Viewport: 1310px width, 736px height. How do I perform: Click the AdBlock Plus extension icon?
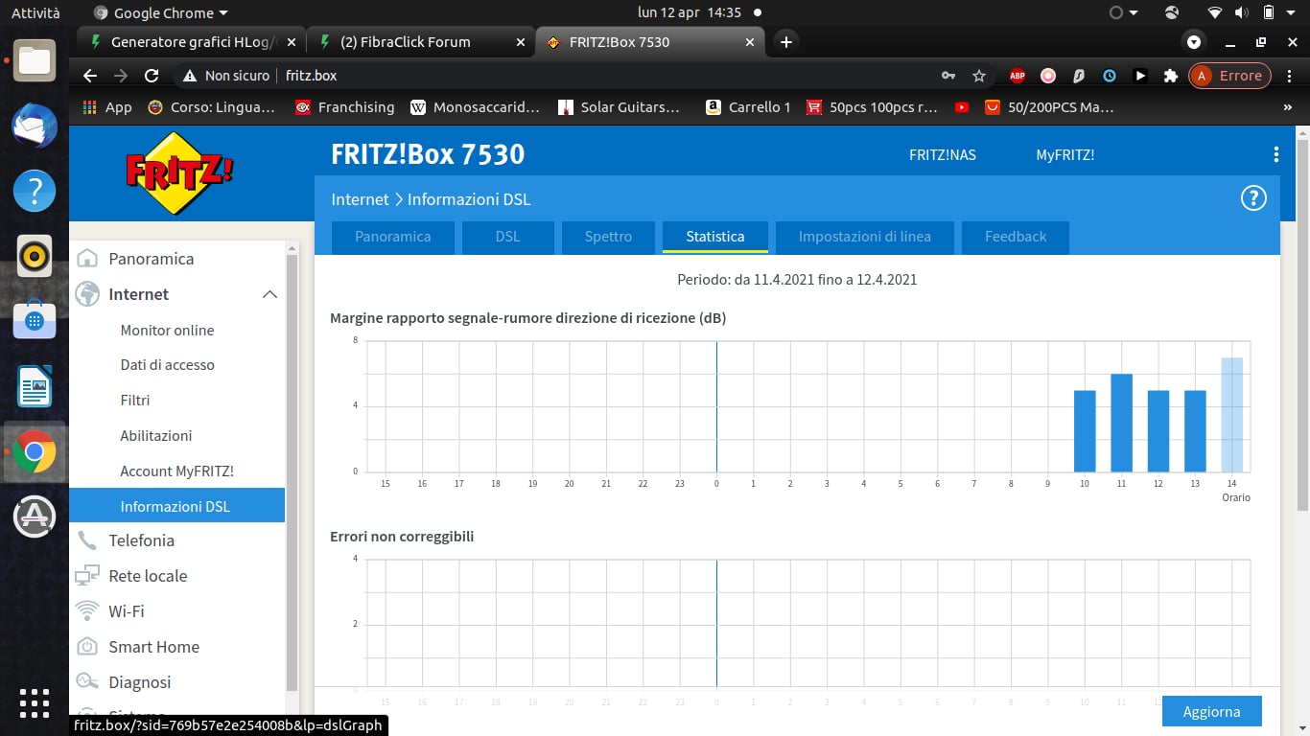click(x=1018, y=76)
